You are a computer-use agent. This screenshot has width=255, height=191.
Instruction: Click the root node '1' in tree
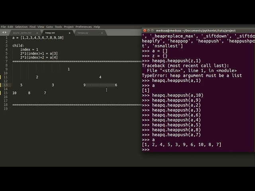click(x=69, y=69)
